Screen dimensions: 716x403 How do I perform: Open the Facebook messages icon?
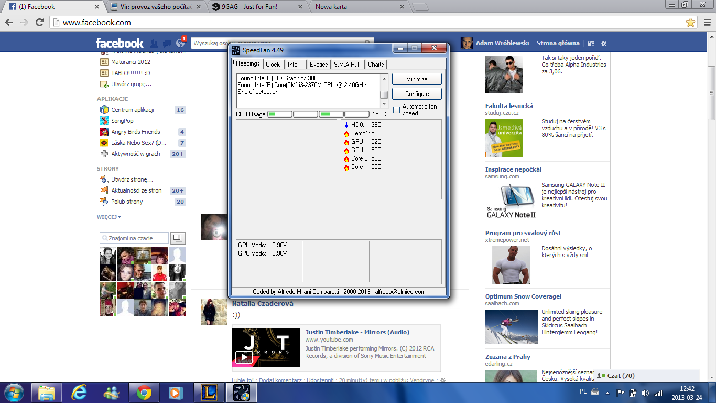[x=167, y=43]
